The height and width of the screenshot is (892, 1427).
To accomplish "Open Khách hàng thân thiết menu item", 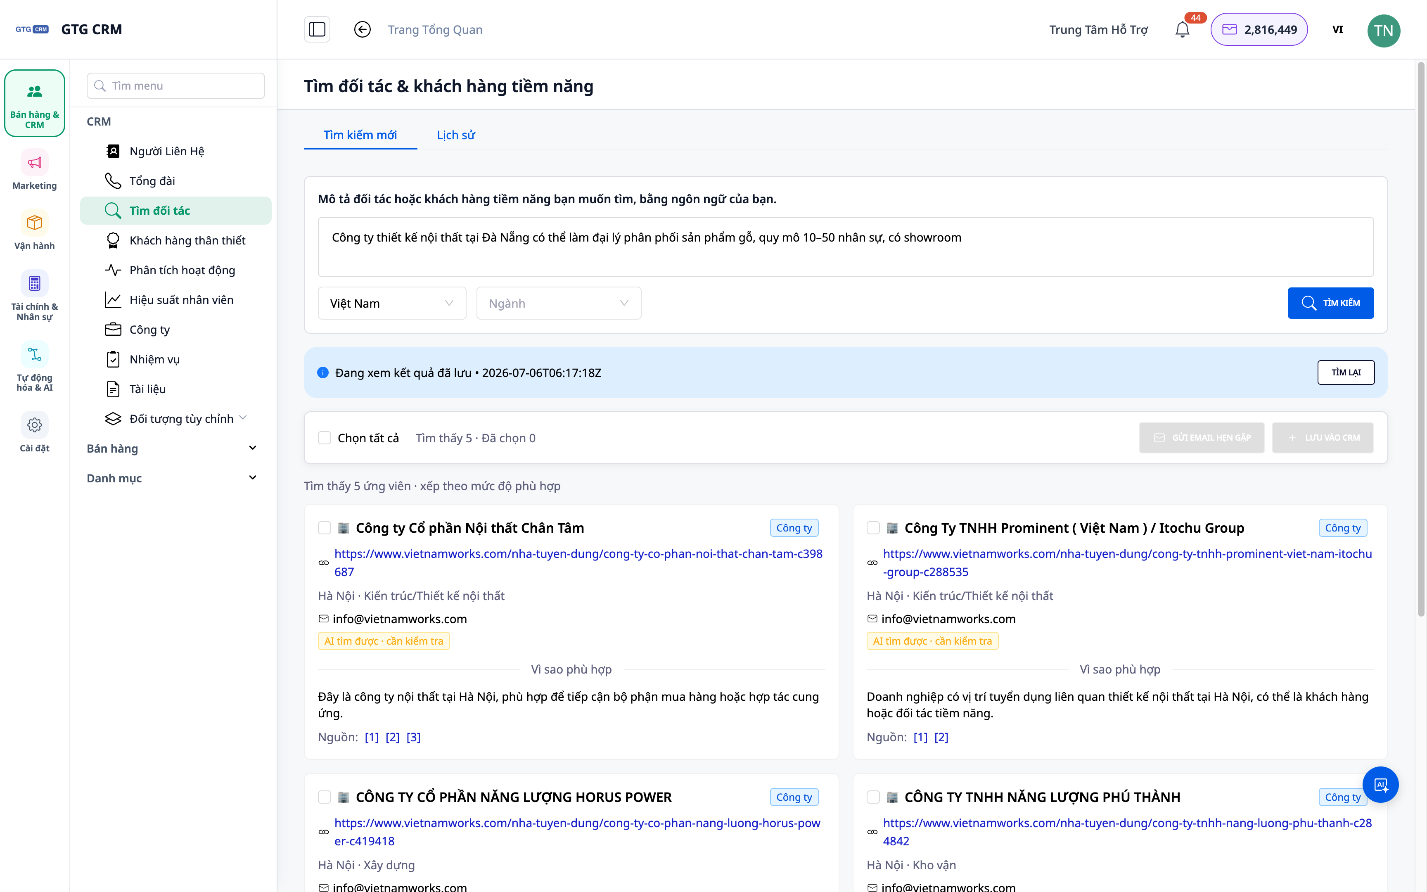I will [x=176, y=240].
